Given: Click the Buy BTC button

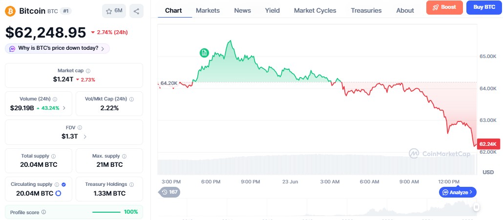Looking at the screenshot, I should click(x=484, y=7).
